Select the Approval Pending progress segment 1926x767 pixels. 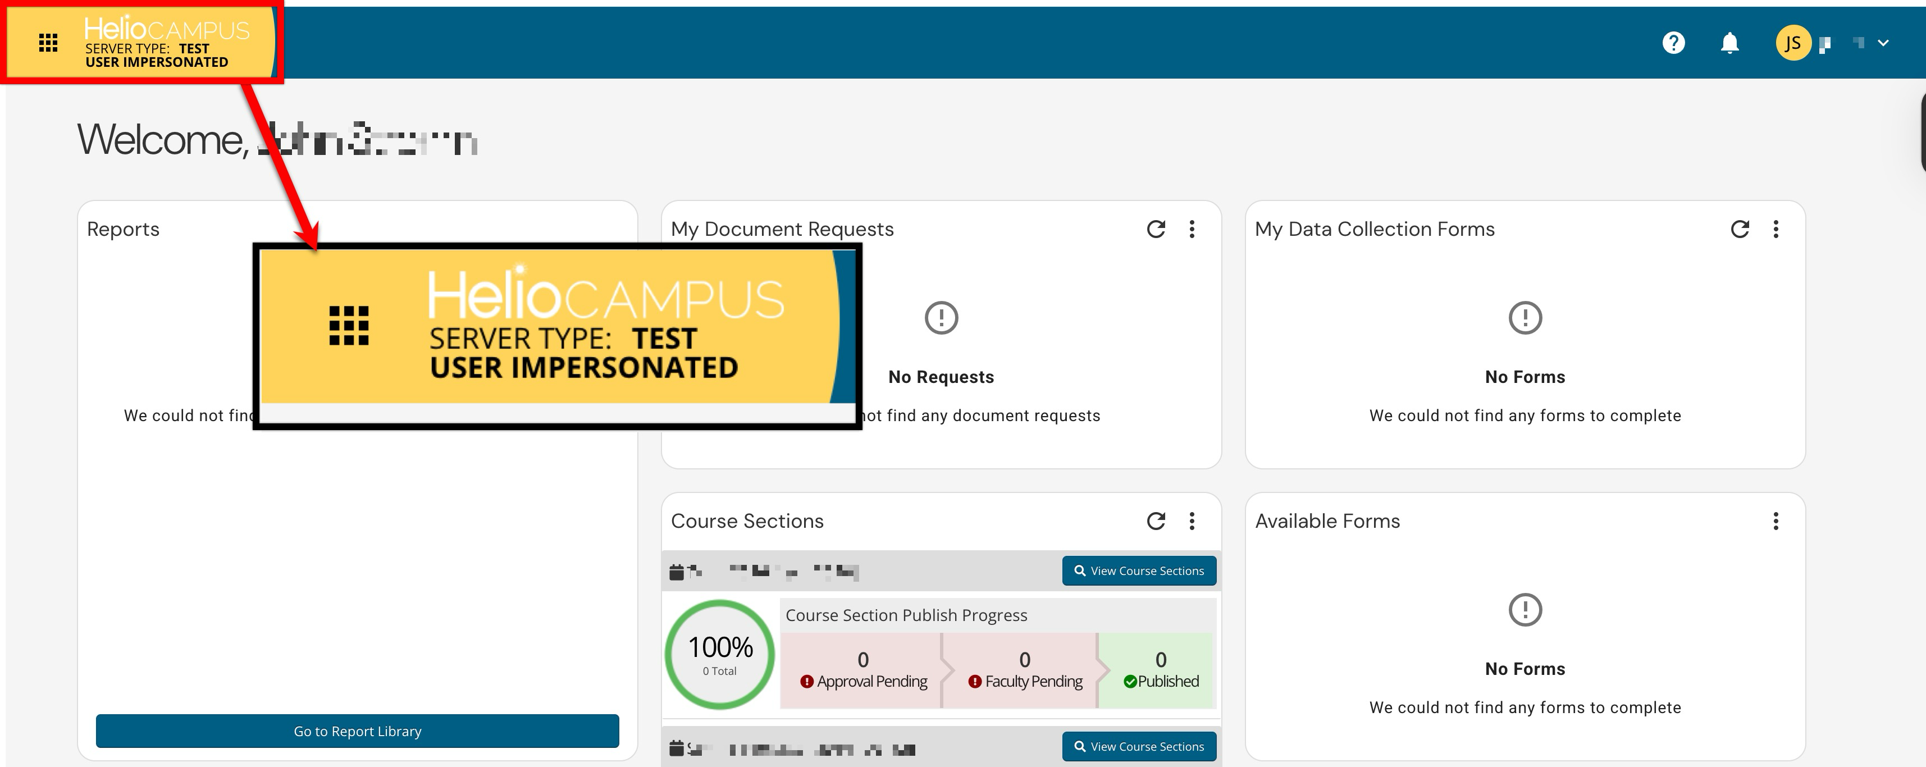863,670
